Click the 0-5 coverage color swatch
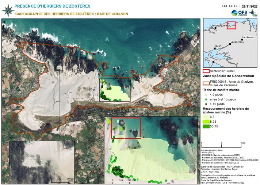Screen dimensions: 260x185 (x=206, y=117)
